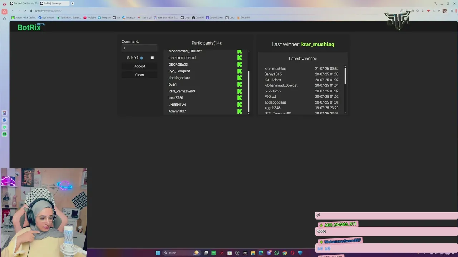
Task: Click the Kick icon beside lana2250
Action: (x=239, y=98)
